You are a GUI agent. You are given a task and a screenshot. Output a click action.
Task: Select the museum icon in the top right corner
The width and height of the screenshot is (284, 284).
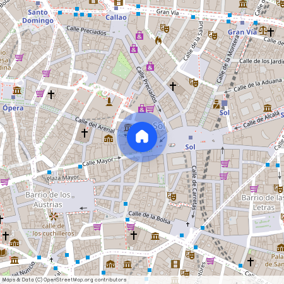243,4
